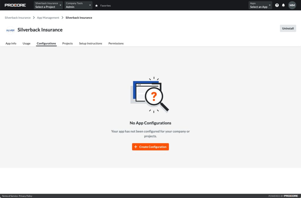Go to Silverback Insurance breadcrumb link
This screenshot has height=198, width=301.
(18, 18)
